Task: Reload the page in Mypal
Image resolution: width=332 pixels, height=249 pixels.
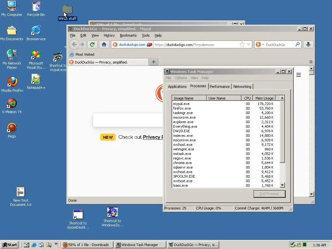Action: (92, 44)
